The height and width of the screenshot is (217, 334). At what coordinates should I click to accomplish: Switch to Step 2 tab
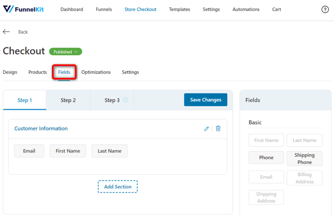coord(68,100)
